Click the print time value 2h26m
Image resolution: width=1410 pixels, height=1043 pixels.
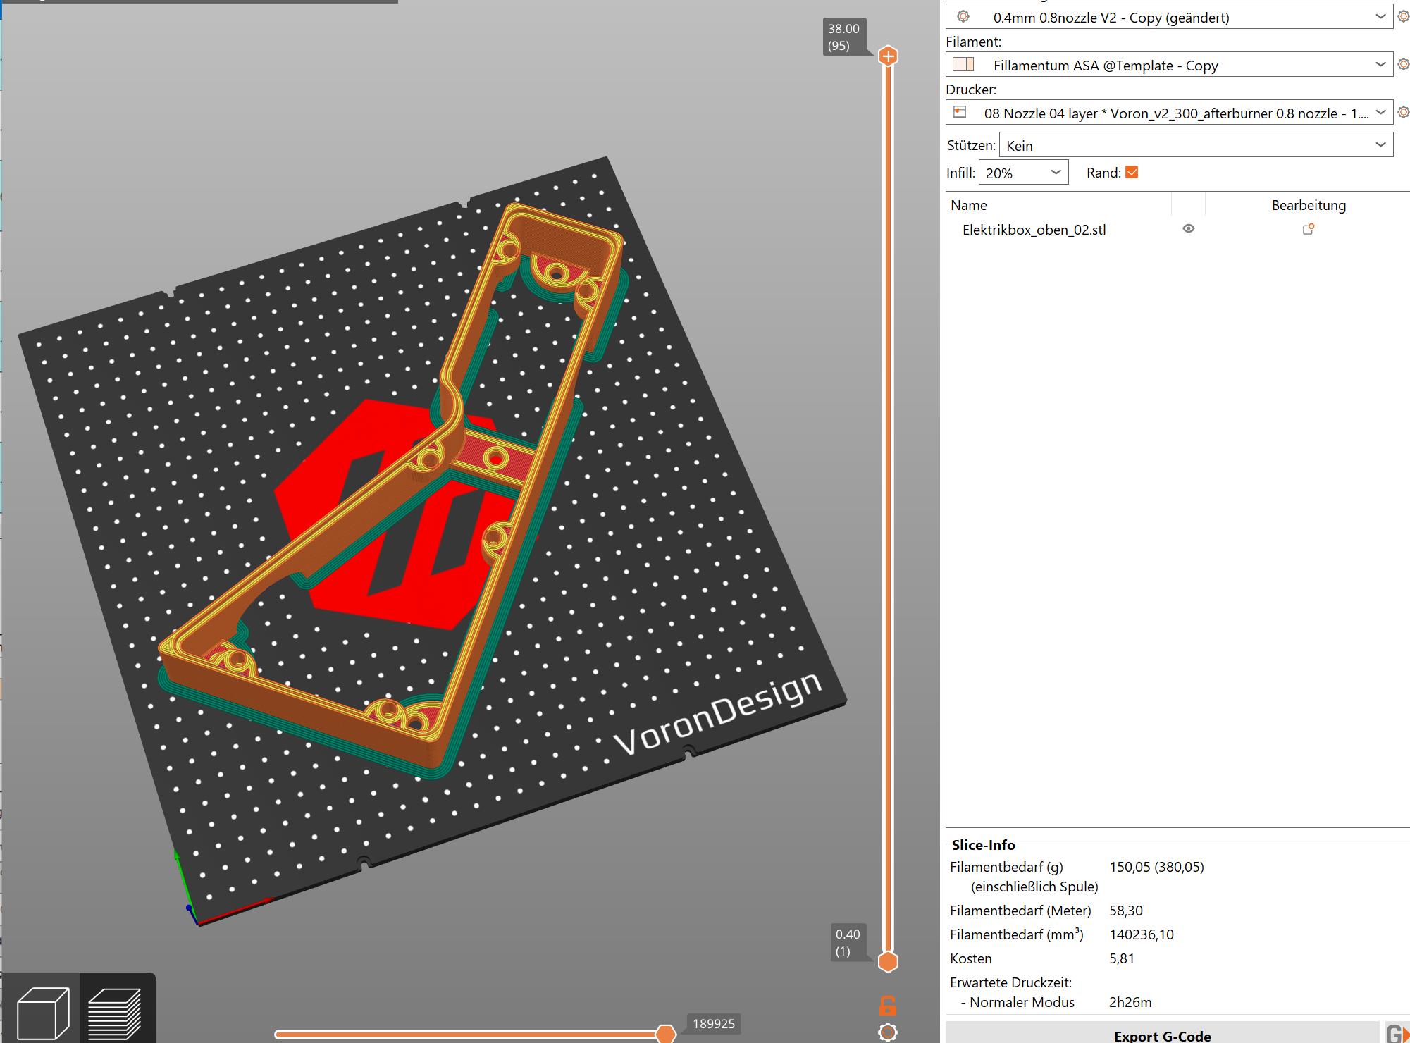coord(1130,1002)
